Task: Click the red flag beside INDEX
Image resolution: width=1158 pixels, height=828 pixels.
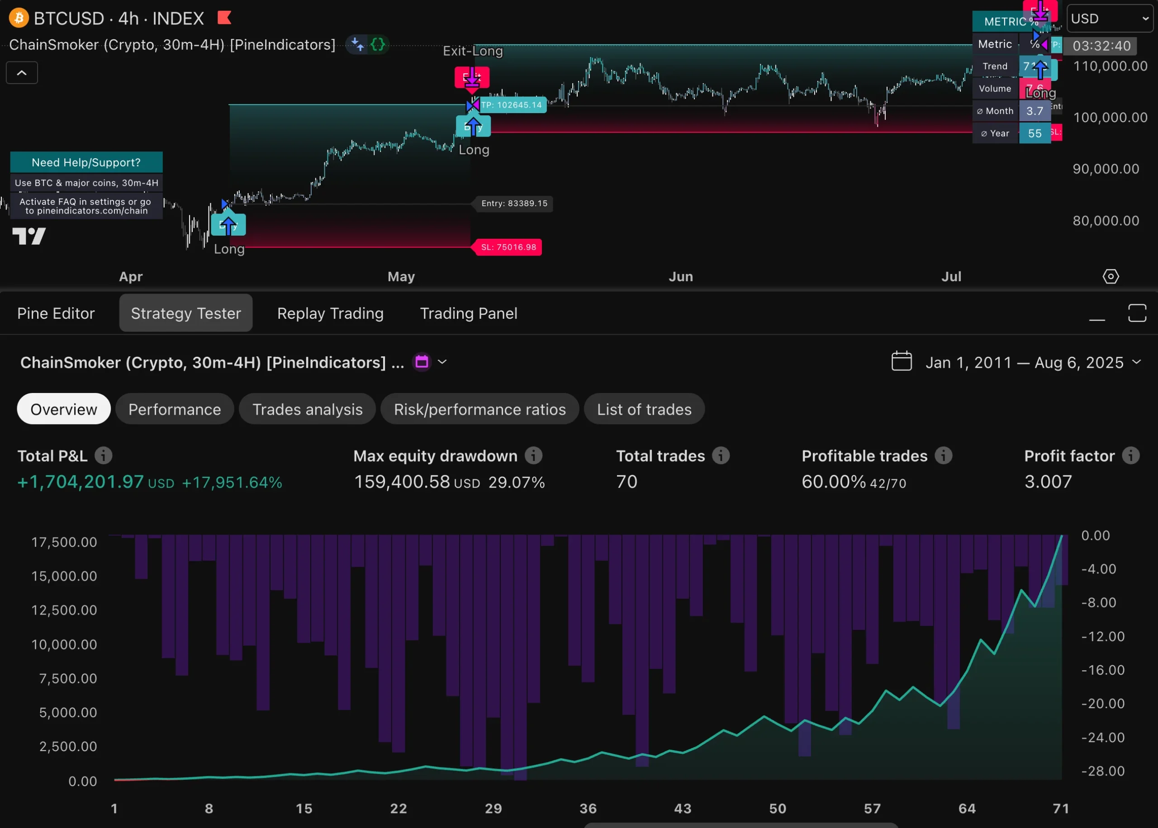Action: pos(224,18)
